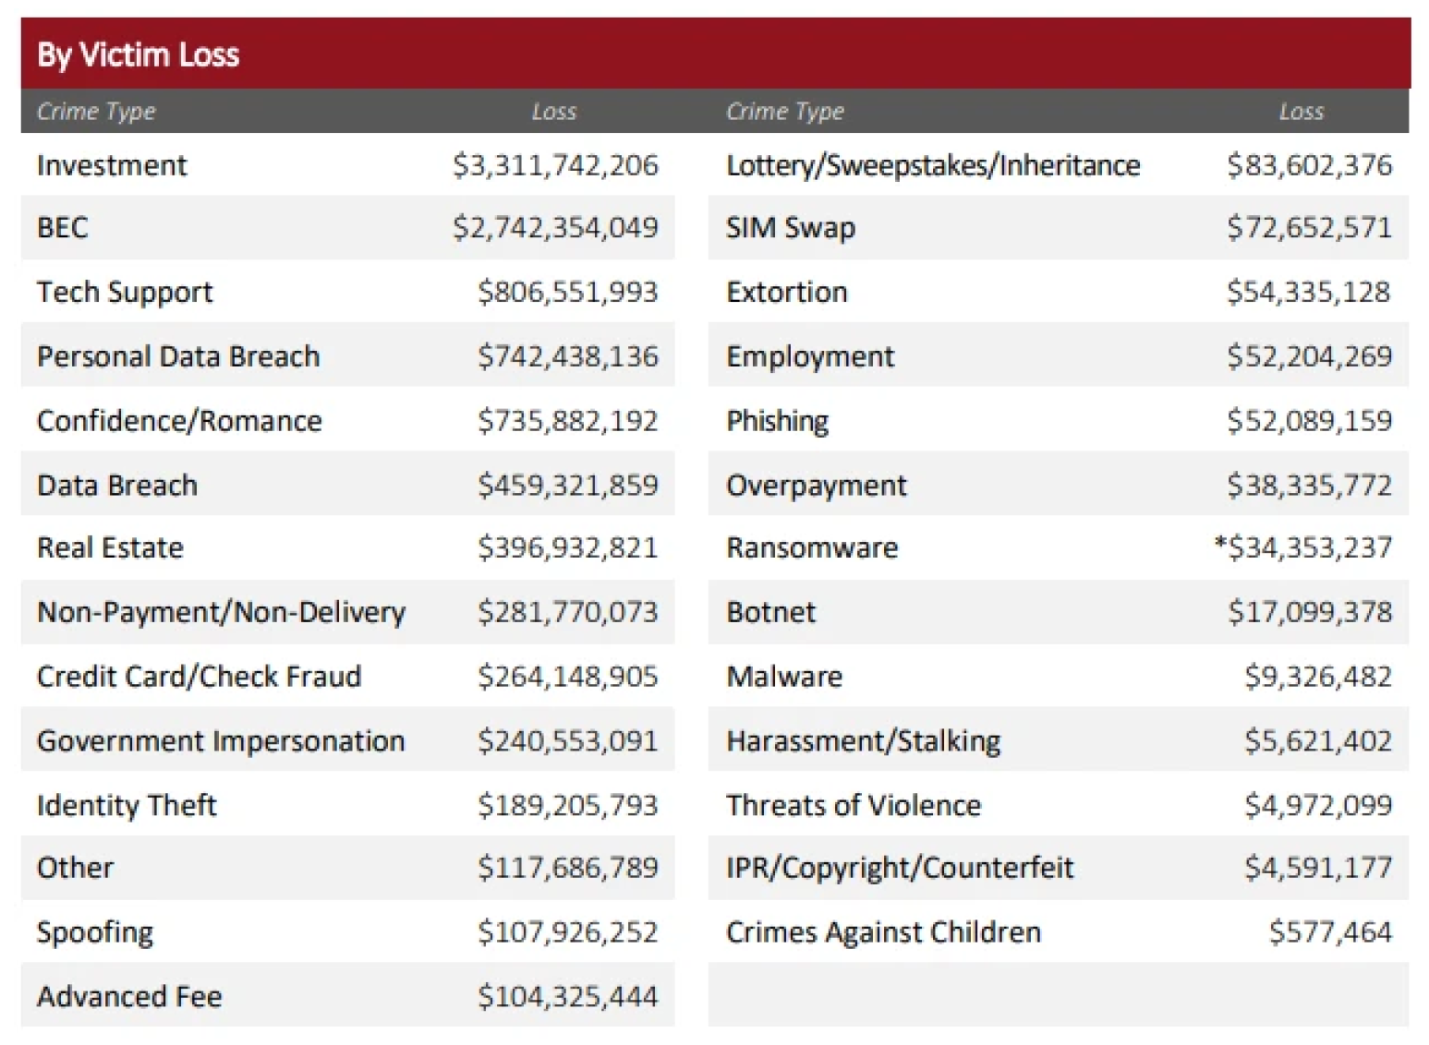Viewport: 1429px width, 1045px height.
Task: Click the Lottery/Sweepstakes/Inheritance label
Action: tap(933, 166)
